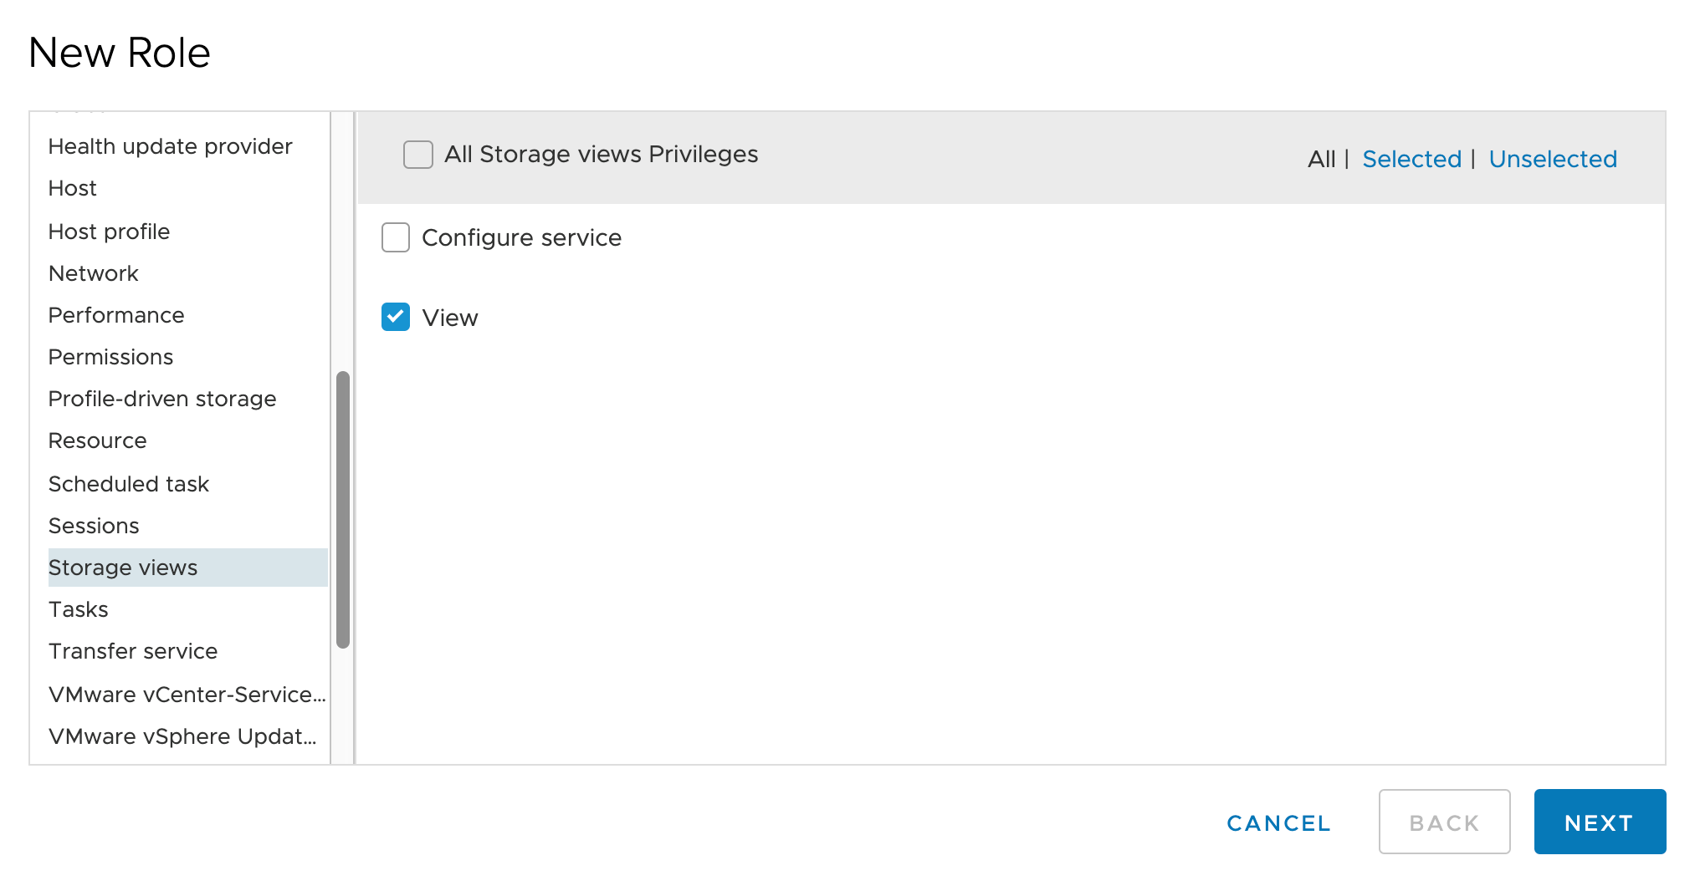The image size is (1695, 891).
Task: Cancel the New Role dialog
Action: pos(1278,823)
